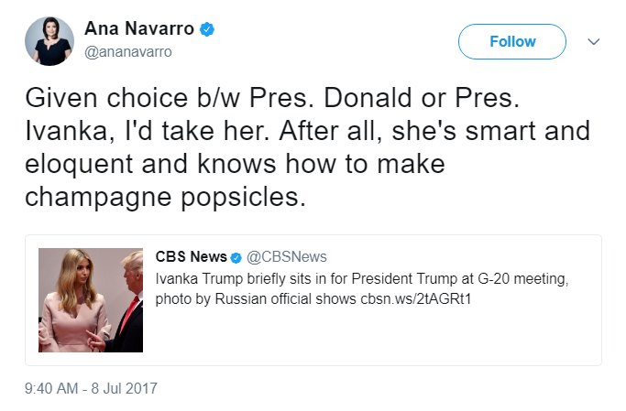Click the verified badge beside Ana Navarro
This screenshot has width=626, height=411.
(208, 29)
